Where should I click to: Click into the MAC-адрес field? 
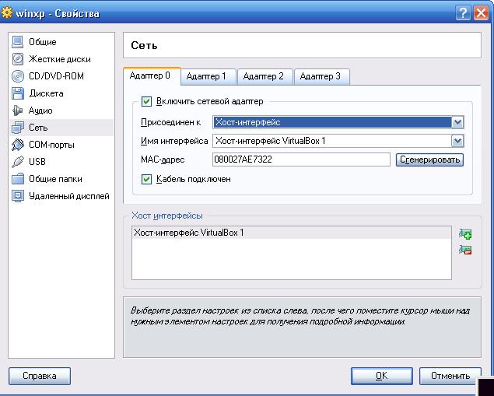click(300, 159)
